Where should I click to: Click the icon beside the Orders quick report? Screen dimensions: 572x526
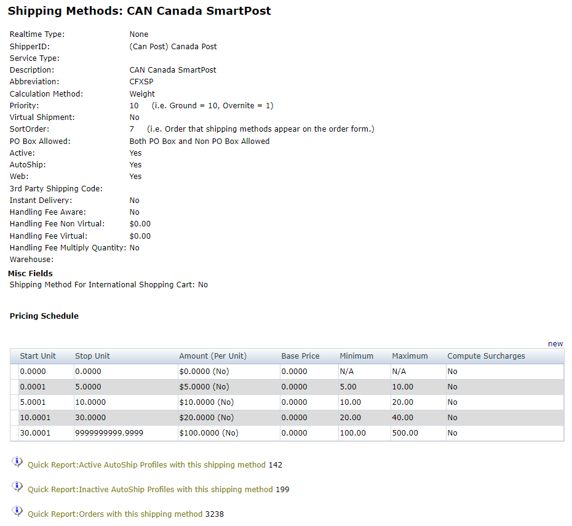coord(17,511)
